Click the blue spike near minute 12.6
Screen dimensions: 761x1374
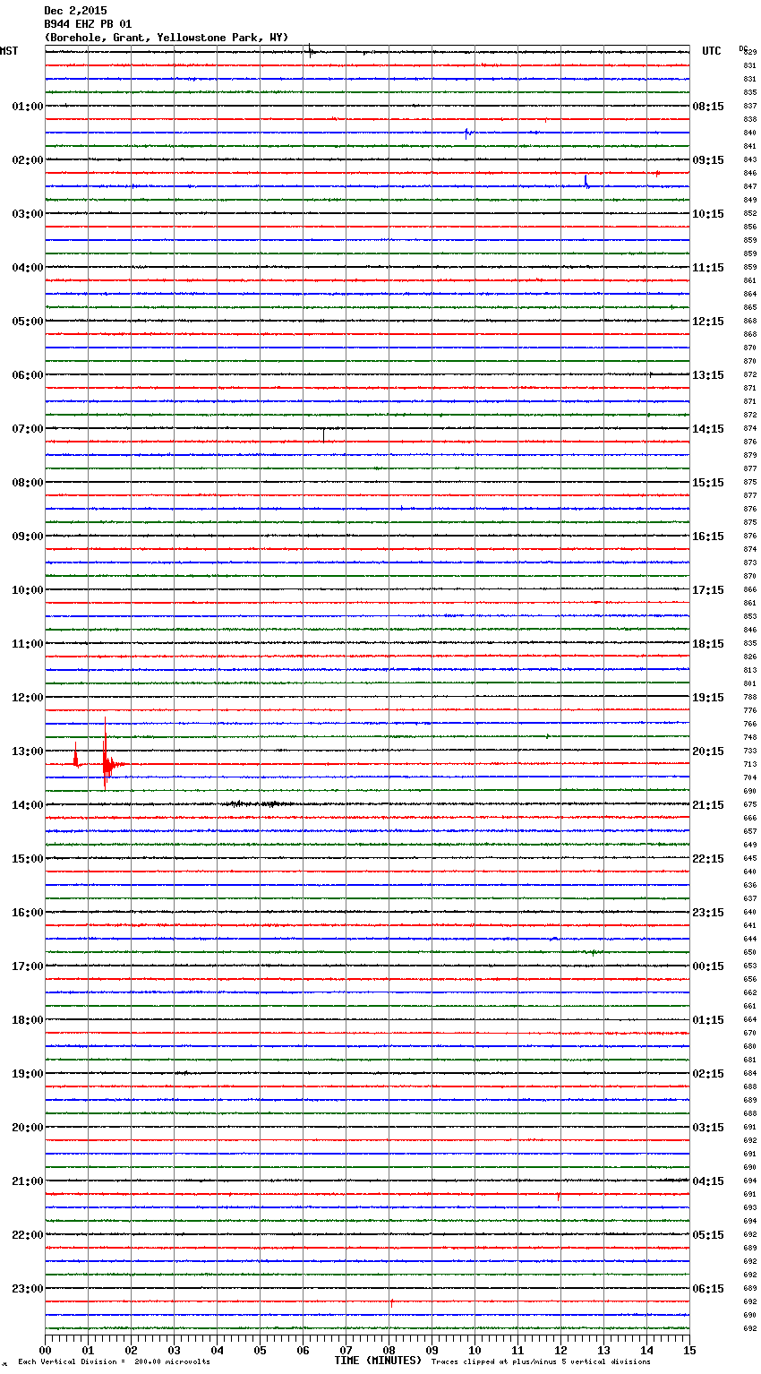coord(586,182)
